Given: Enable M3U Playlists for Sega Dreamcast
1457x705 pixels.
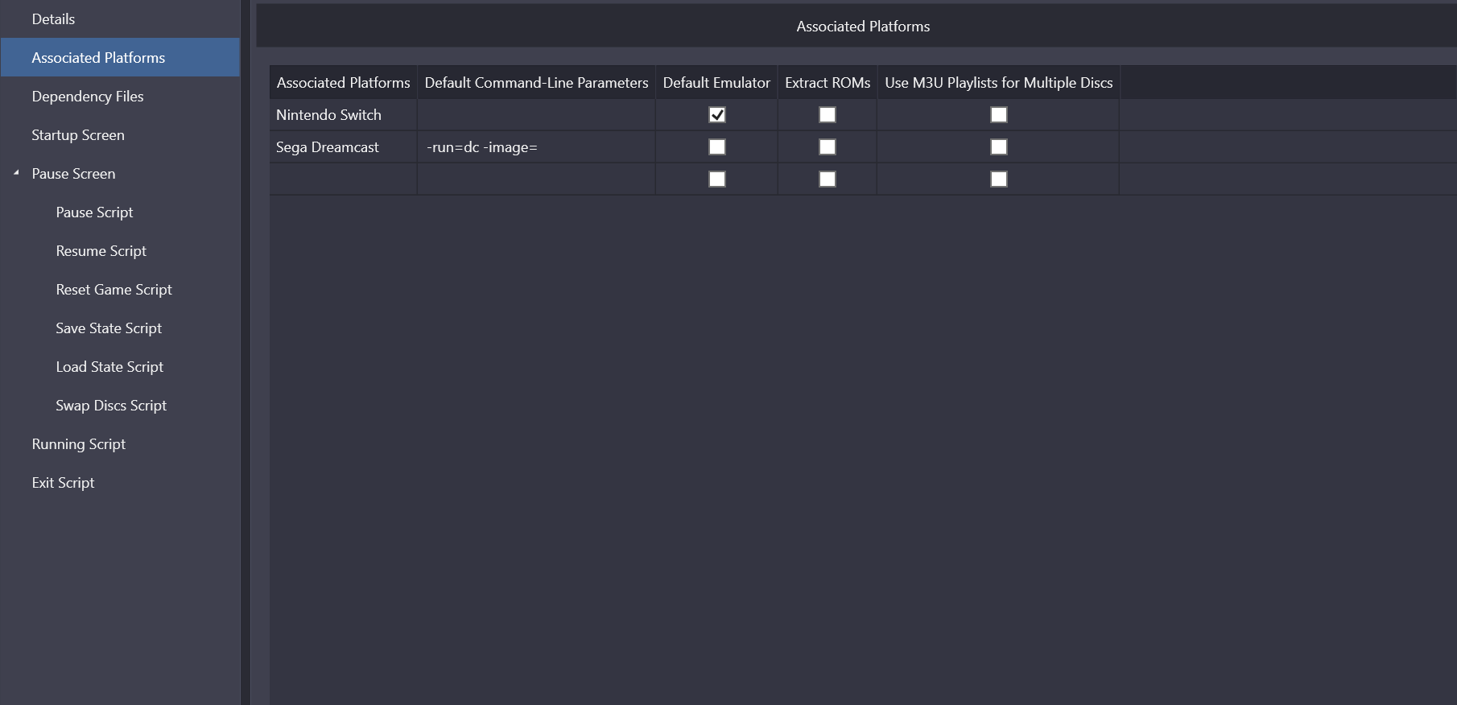Looking at the screenshot, I should 999,147.
